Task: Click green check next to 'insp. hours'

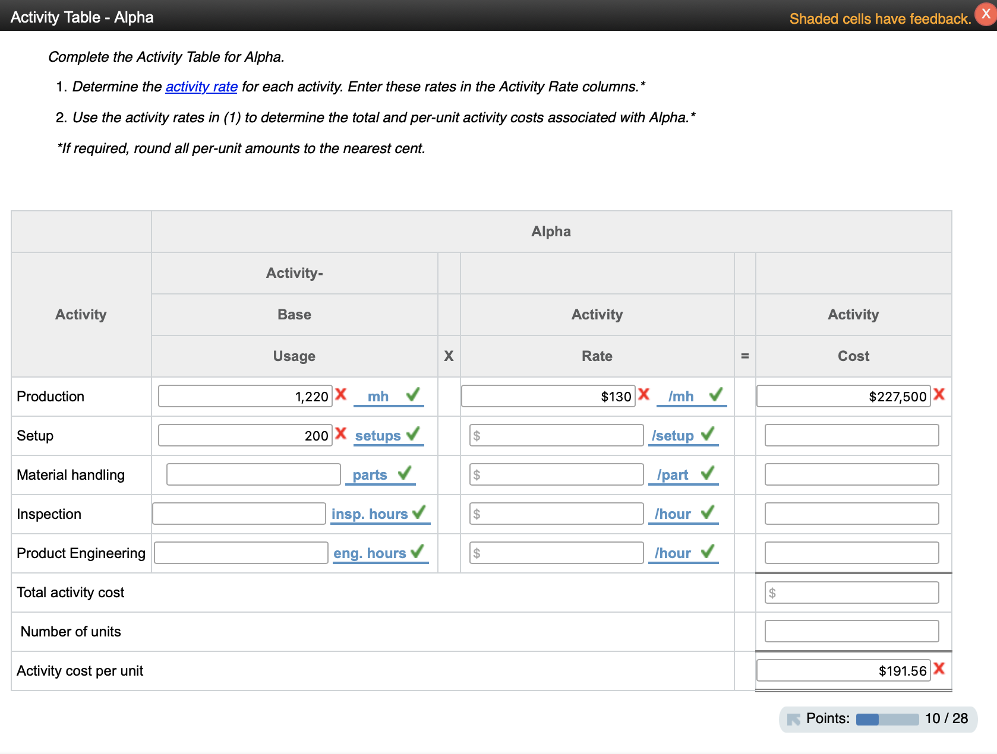Action: (x=419, y=512)
